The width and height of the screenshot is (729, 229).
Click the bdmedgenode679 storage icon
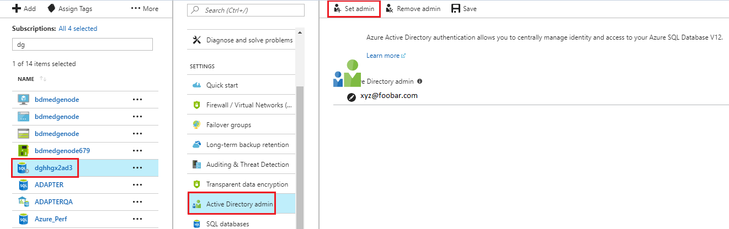tap(23, 150)
